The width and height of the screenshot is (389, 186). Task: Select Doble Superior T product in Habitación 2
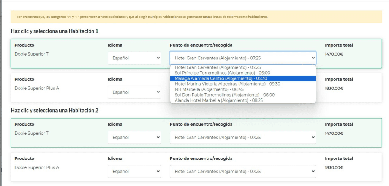pos(32,133)
